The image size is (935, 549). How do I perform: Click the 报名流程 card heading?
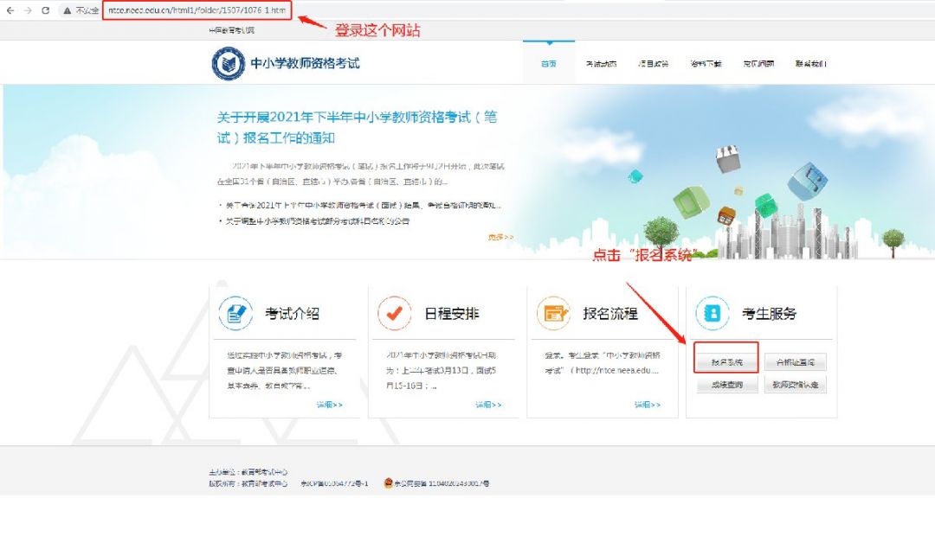click(610, 313)
